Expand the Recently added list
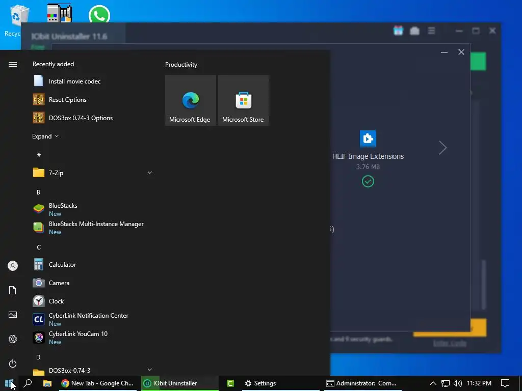 [x=45, y=136]
